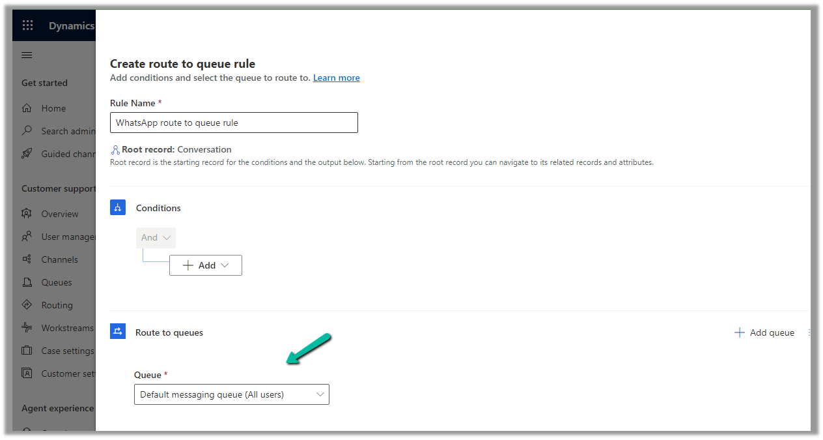Click Add queue button
Screen dimensions: 823x440
click(764, 332)
